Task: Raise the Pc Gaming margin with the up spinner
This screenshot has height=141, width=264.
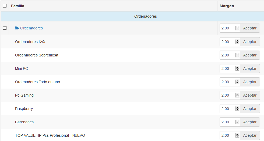Action: [x=237, y=94]
